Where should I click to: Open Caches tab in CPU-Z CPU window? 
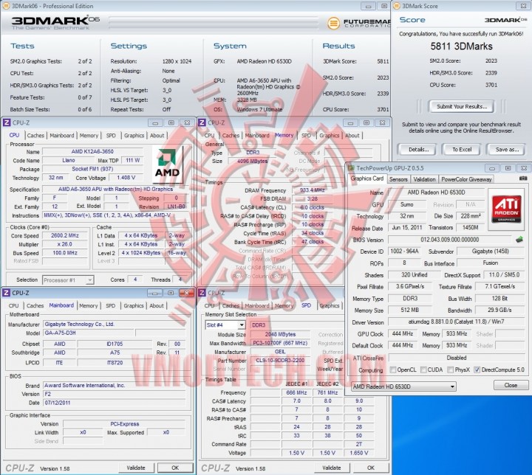pos(35,136)
